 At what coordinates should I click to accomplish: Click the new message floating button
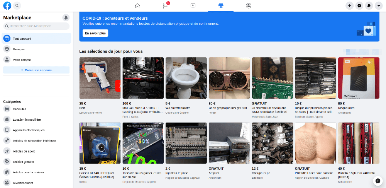pos(378,181)
